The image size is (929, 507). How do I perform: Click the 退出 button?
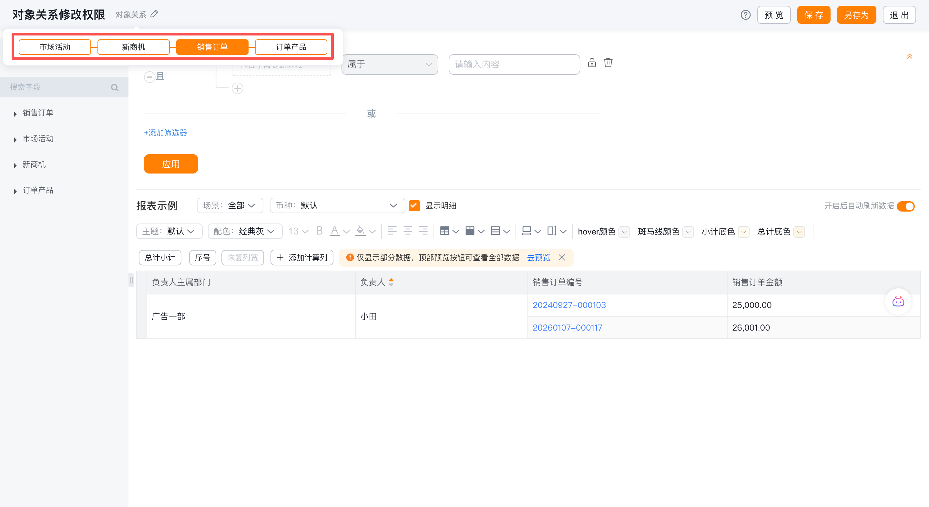[x=899, y=15]
